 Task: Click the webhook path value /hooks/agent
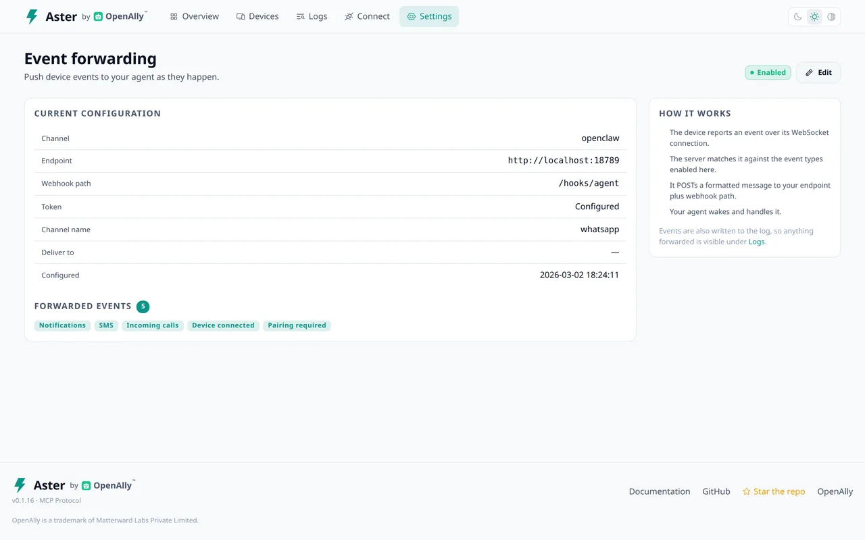[x=589, y=184]
